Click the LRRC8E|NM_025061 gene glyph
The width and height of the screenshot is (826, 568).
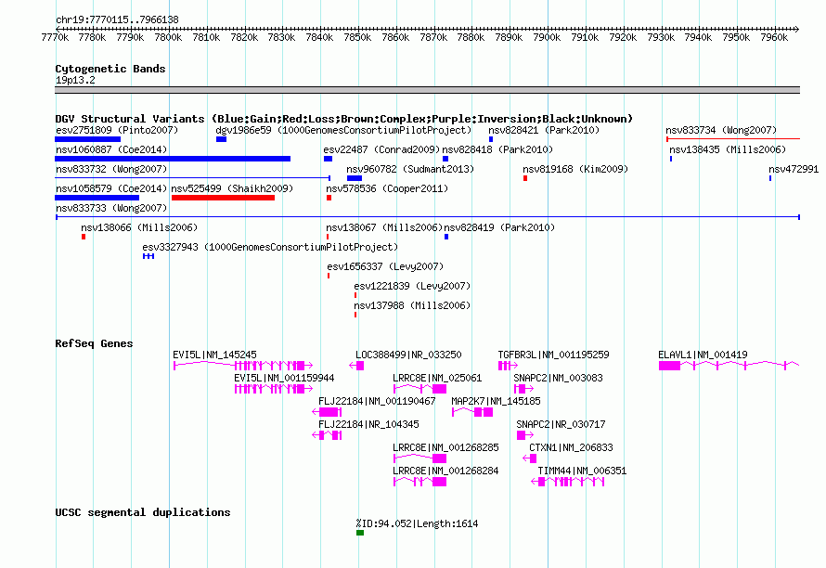(420, 389)
